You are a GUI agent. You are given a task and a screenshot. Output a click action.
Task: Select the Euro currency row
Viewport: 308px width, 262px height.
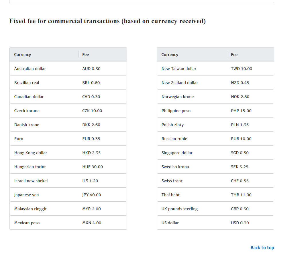coord(68,139)
